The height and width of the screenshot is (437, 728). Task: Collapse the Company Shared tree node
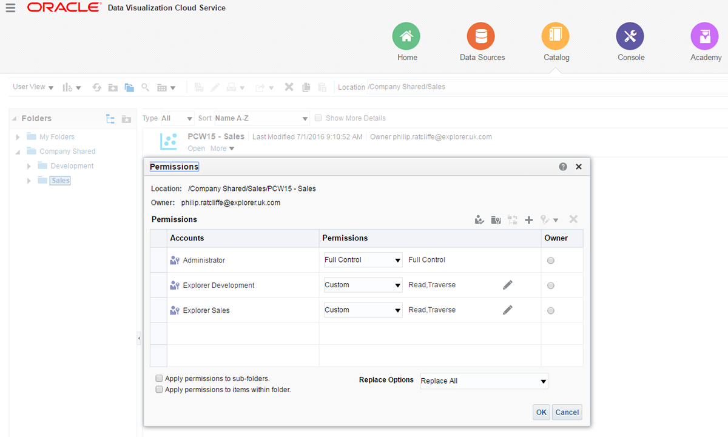18,152
